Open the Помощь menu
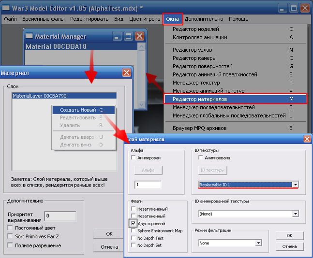313x258 pixels. 238,19
